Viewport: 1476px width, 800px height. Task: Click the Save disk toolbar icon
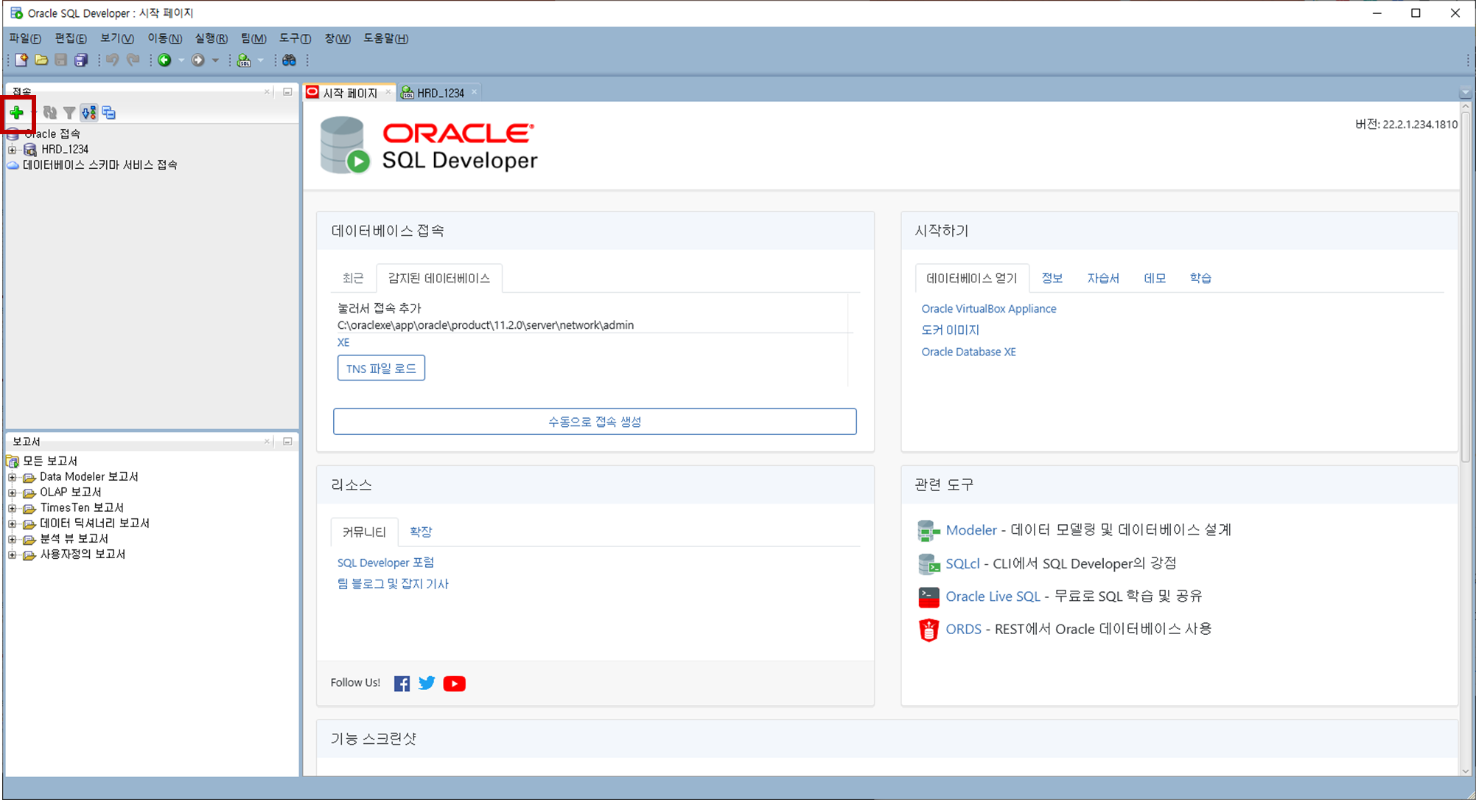pyautogui.click(x=61, y=60)
